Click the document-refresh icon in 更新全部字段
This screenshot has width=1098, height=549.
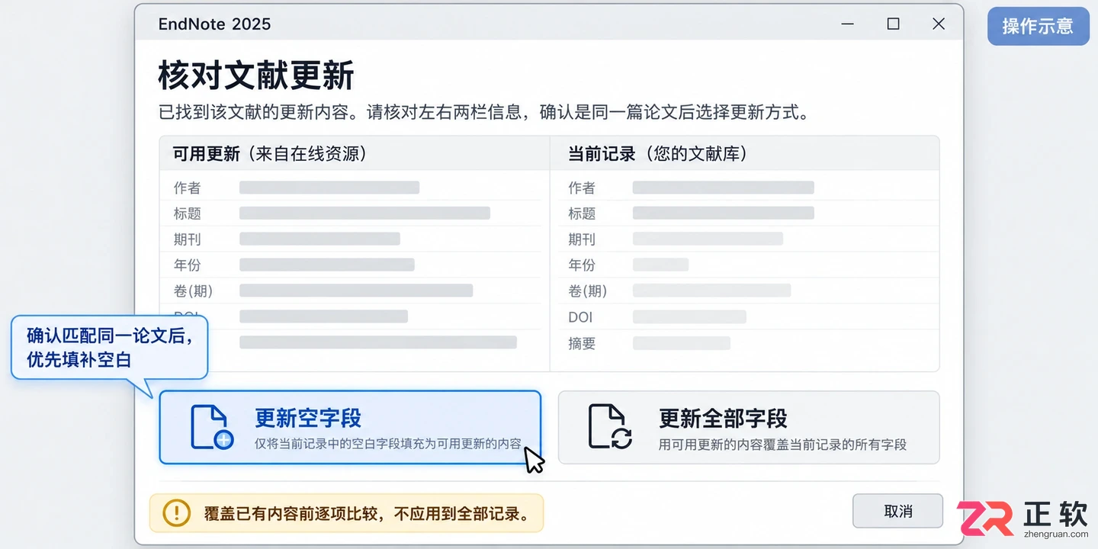(610, 427)
